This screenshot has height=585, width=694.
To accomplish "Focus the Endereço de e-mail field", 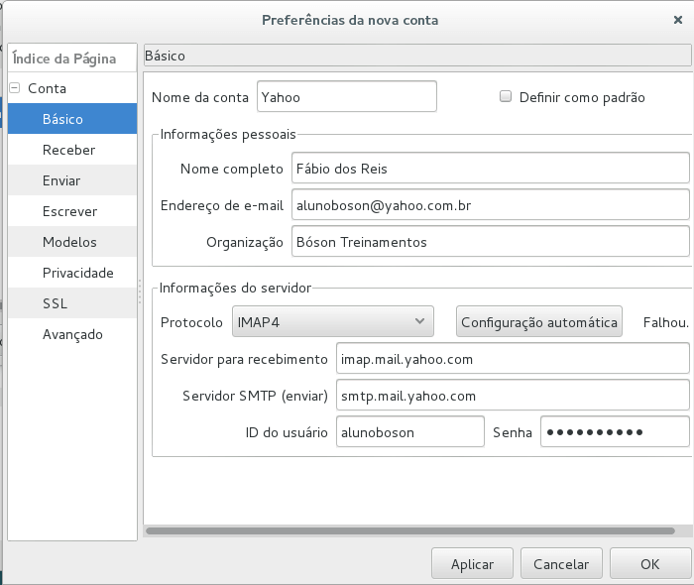I will tap(490, 205).
